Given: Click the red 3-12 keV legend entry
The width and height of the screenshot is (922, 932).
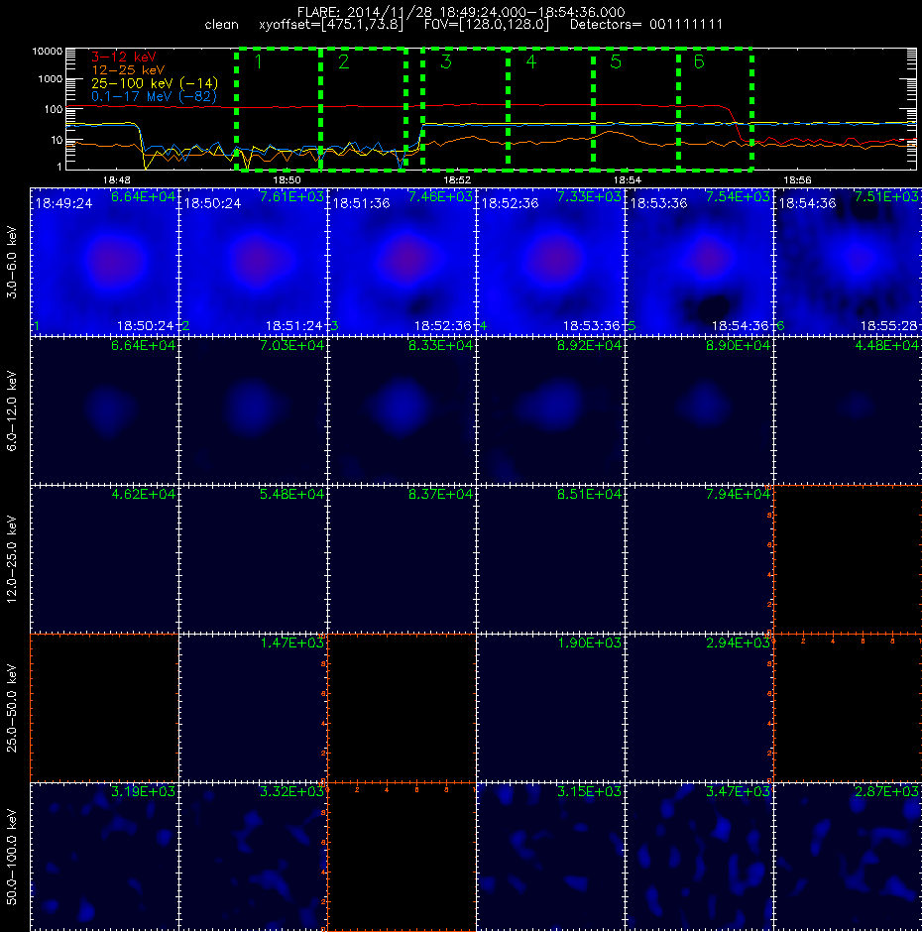Looking at the screenshot, I should (124, 58).
